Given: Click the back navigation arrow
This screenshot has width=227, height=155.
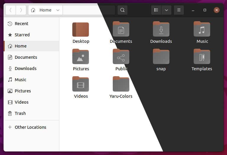Looking at the screenshot, I should (11, 10).
